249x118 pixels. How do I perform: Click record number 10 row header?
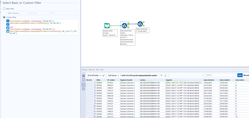91,106
